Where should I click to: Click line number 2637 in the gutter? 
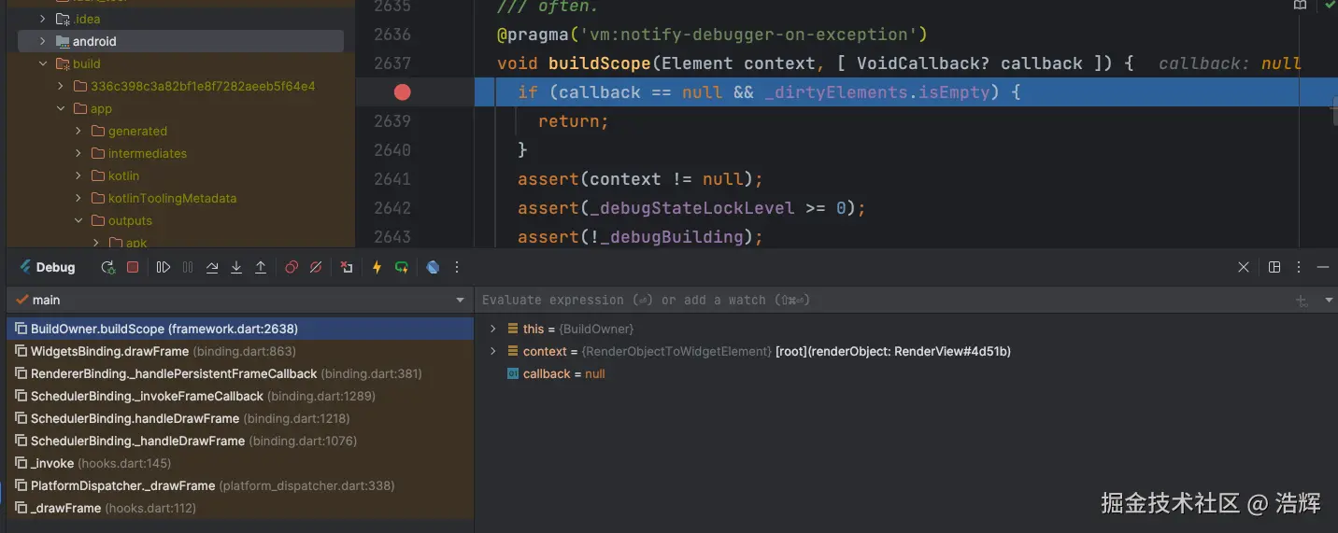pos(391,63)
